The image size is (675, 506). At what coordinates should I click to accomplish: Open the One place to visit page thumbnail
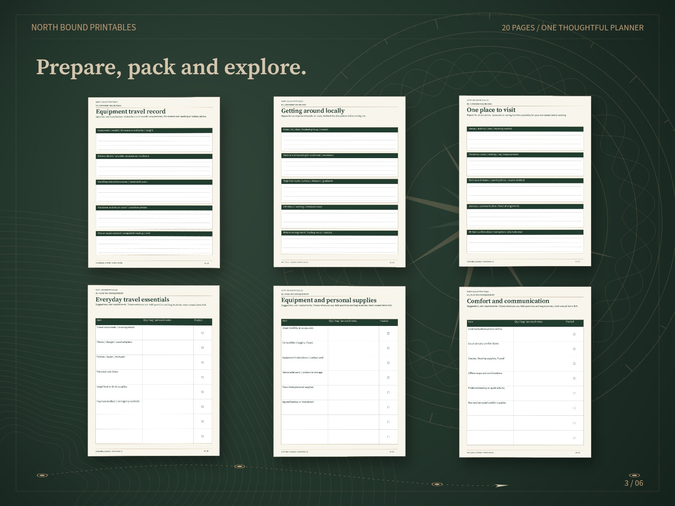coord(525,181)
